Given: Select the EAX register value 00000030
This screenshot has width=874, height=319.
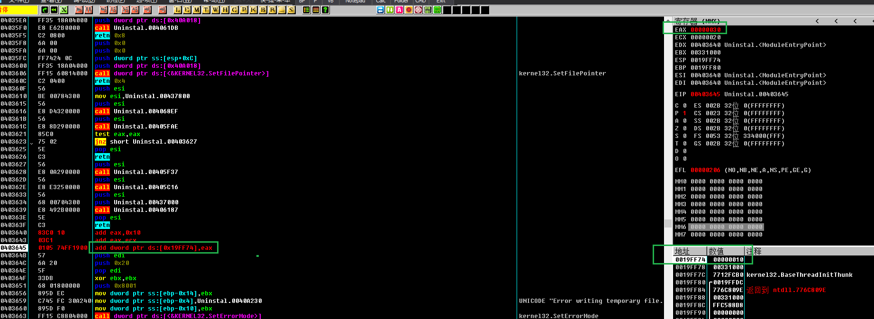Looking at the screenshot, I should [705, 30].
